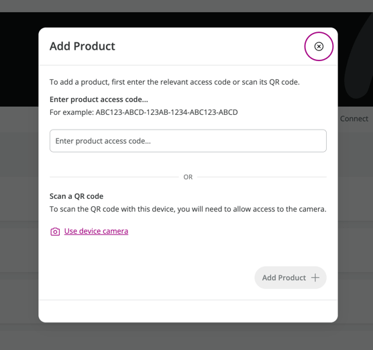The image size is (373, 350).
Task: Click the Scan a QR code heading
Action: coord(76,196)
